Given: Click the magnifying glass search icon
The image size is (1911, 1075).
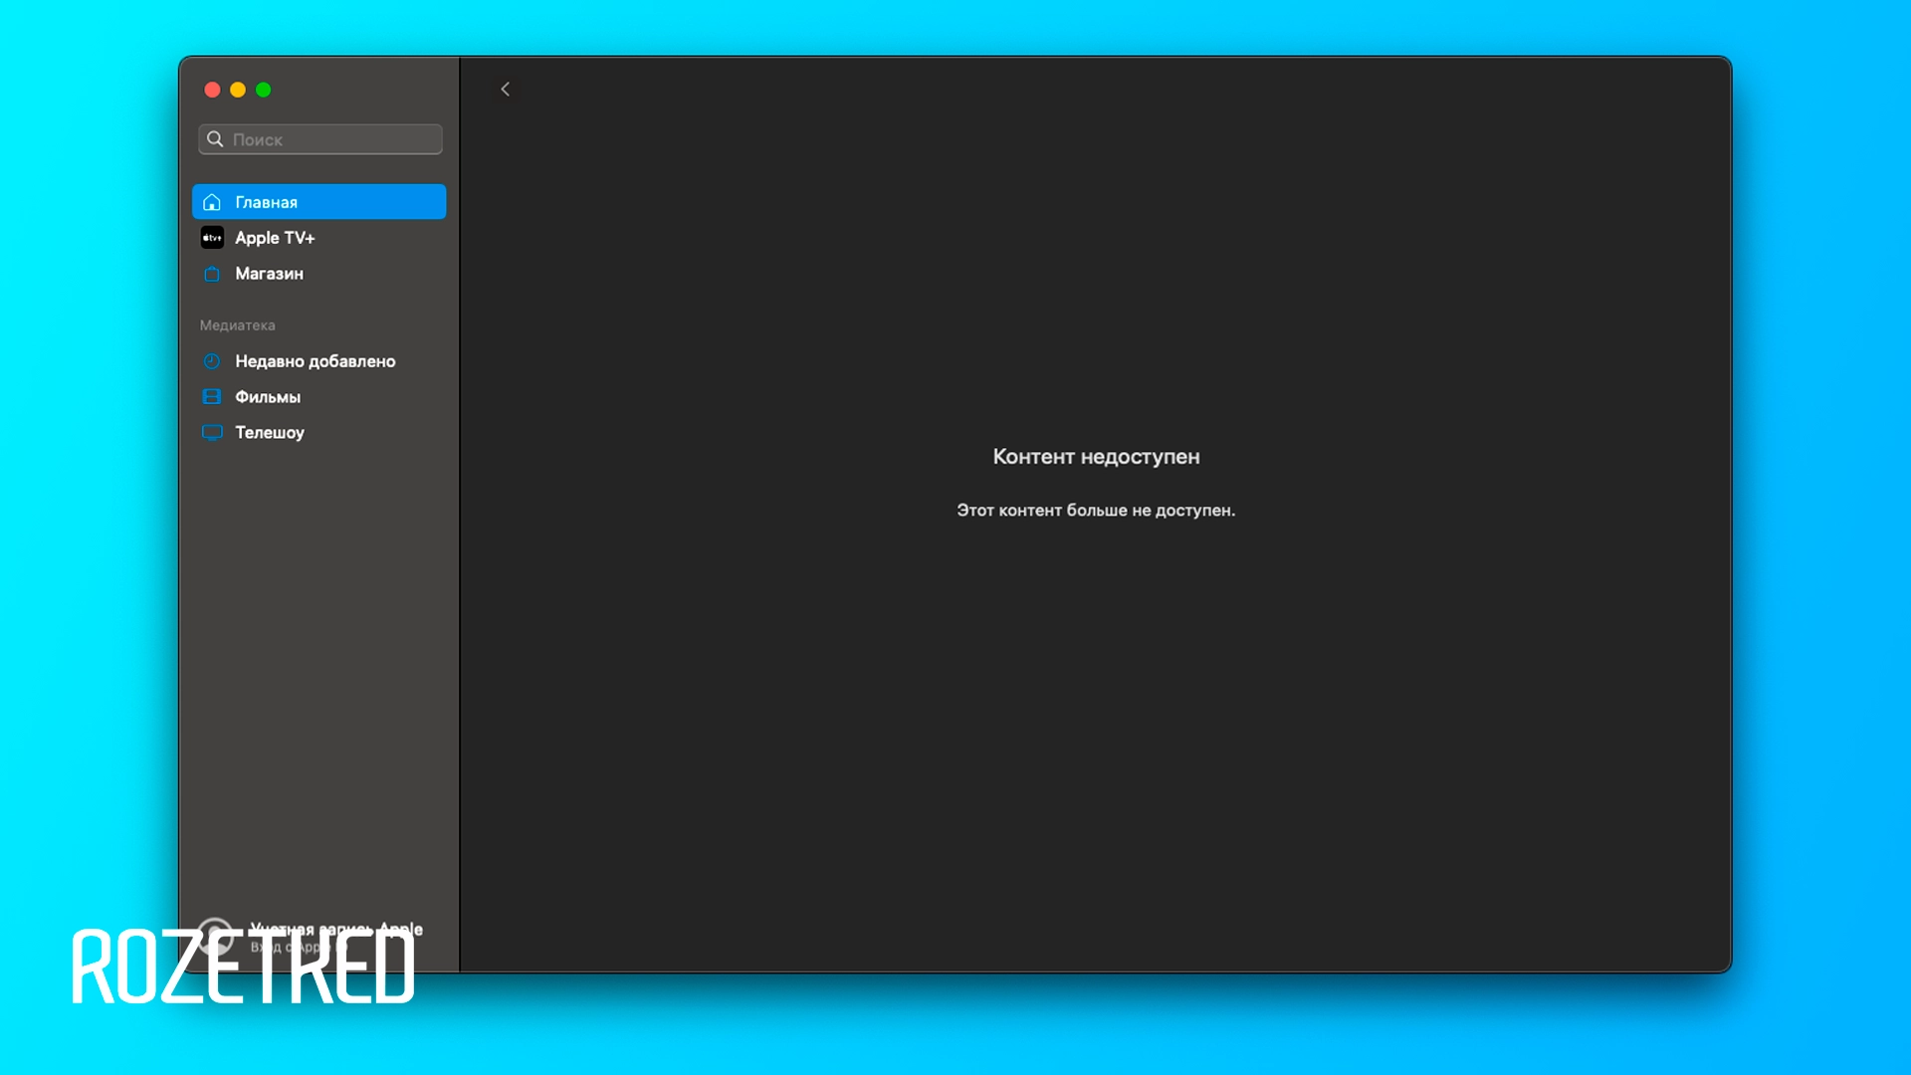Looking at the screenshot, I should (215, 139).
